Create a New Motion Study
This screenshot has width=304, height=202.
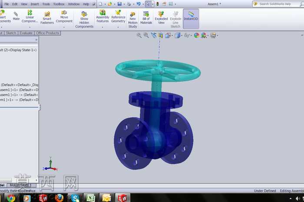(x=132, y=20)
